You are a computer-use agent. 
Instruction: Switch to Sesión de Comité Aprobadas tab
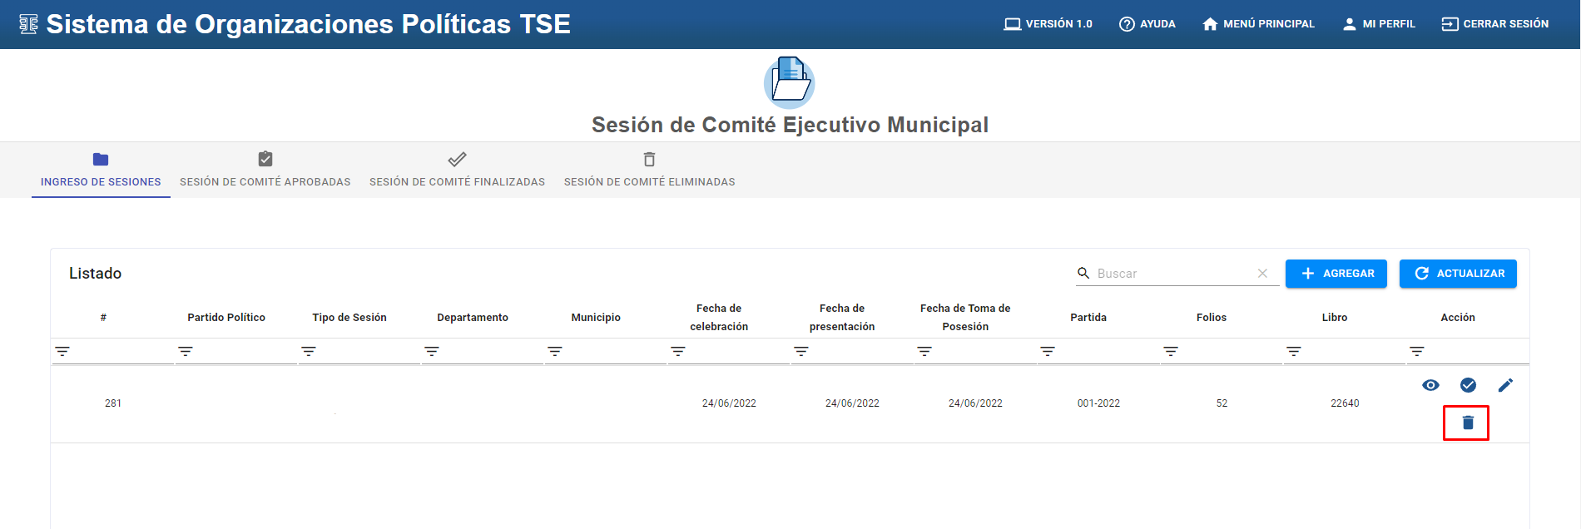265,170
